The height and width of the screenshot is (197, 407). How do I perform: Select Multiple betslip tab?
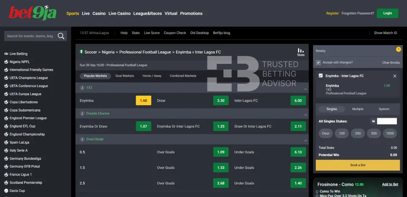(x=358, y=109)
